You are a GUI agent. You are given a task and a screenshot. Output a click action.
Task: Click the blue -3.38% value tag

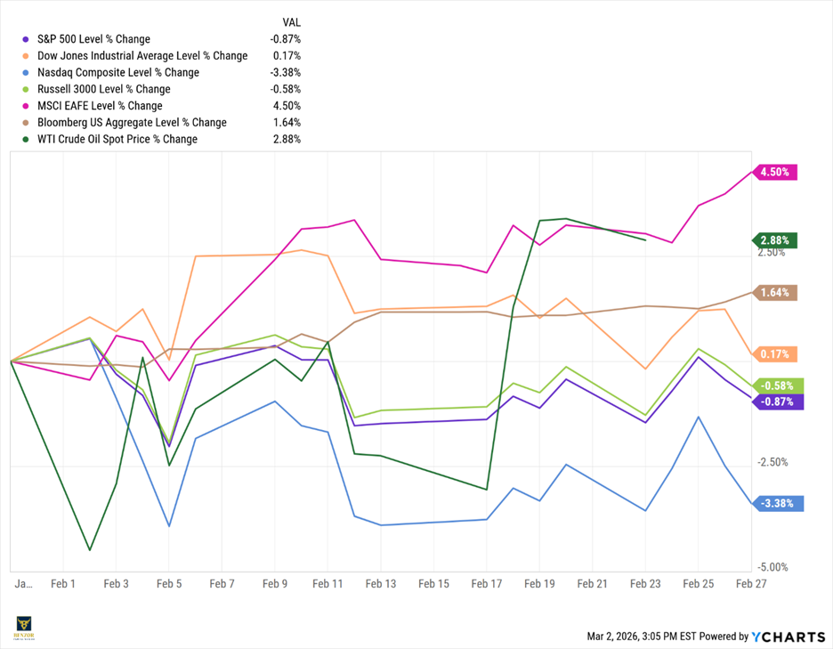pos(780,504)
